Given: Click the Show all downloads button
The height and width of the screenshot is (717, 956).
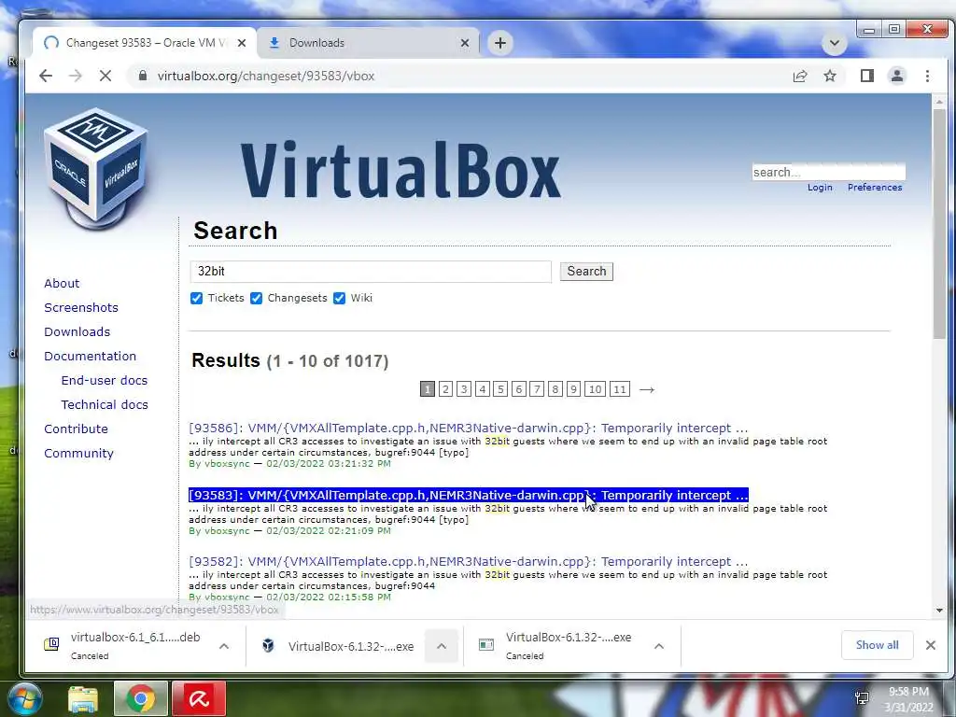Looking at the screenshot, I should click(877, 645).
